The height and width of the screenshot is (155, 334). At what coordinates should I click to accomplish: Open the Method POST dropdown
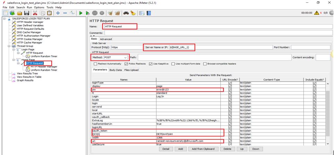pyautogui.click(x=116, y=58)
